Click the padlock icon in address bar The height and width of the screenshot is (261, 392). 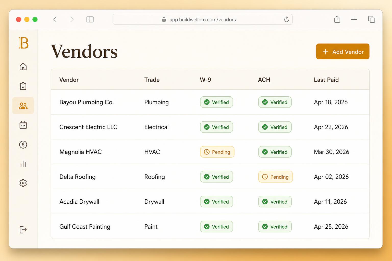(164, 19)
